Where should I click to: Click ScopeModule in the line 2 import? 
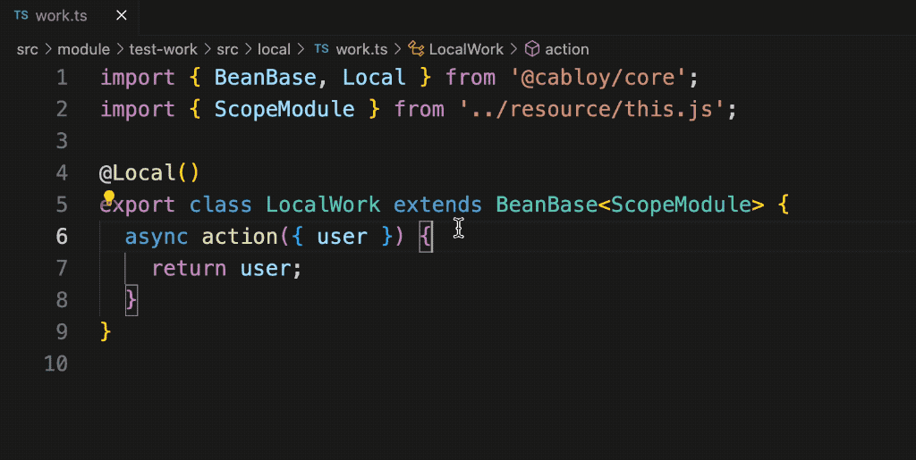pos(284,109)
